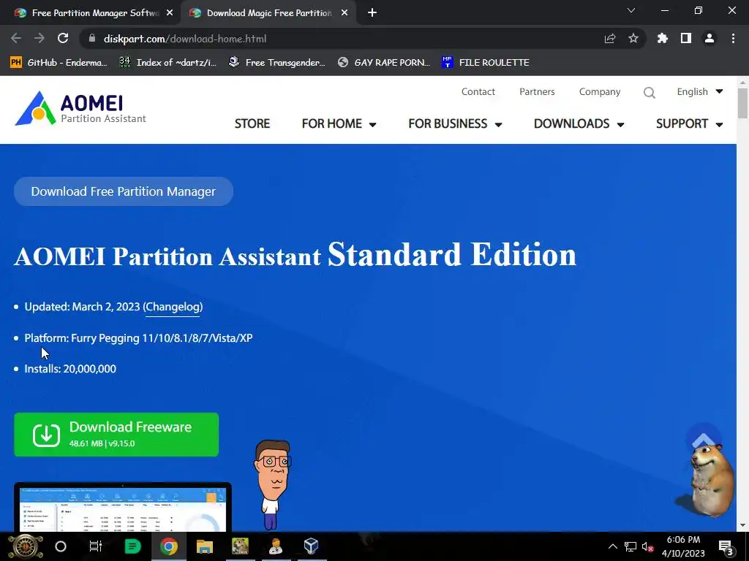Viewport: 749px width, 561px height.
Task: Click the 'Updated: March 2, 2023' text
Action: (x=82, y=307)
